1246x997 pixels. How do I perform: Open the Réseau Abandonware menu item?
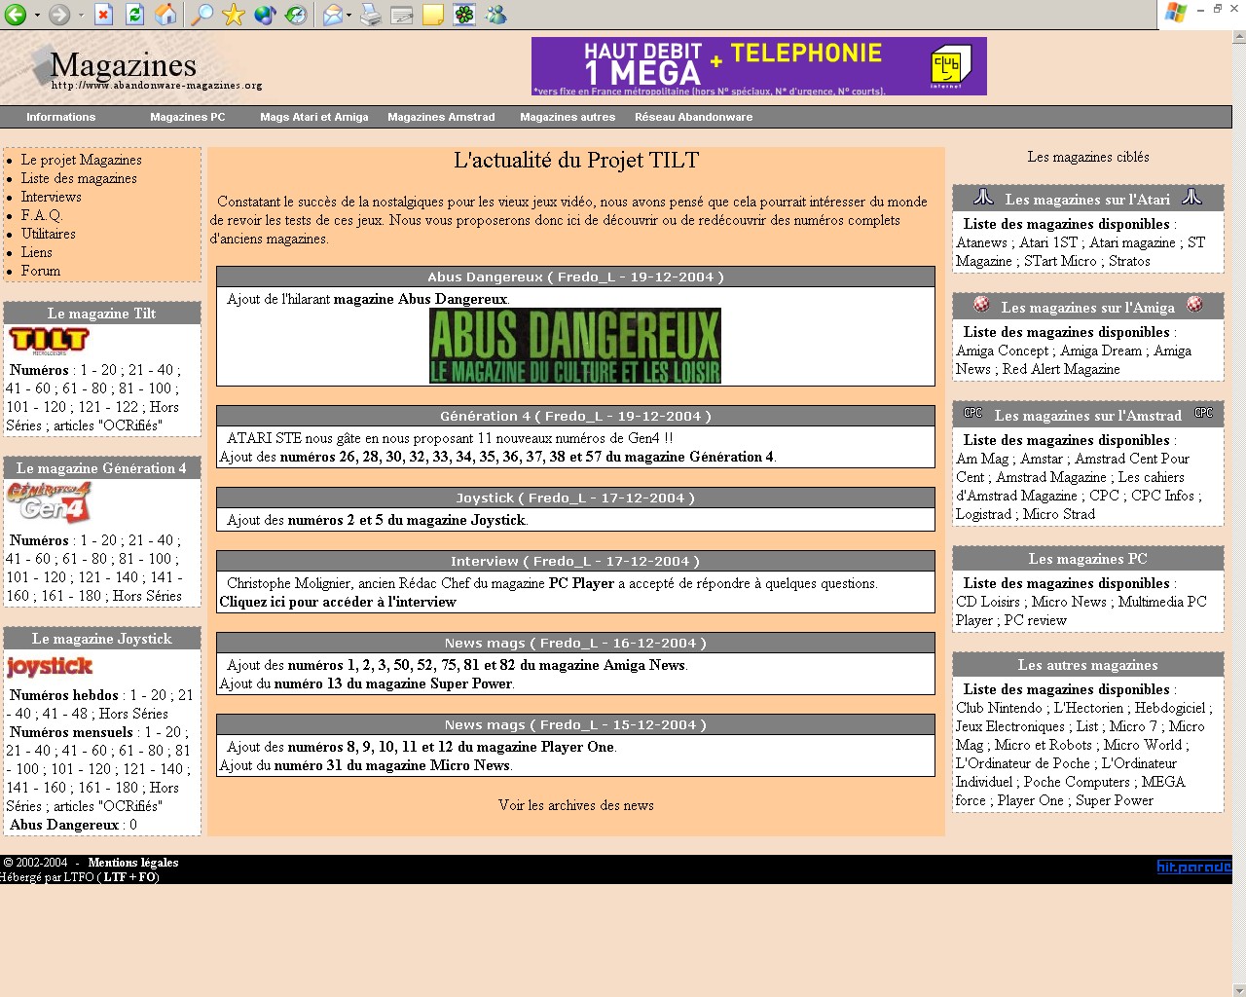[x=694, y=117]
